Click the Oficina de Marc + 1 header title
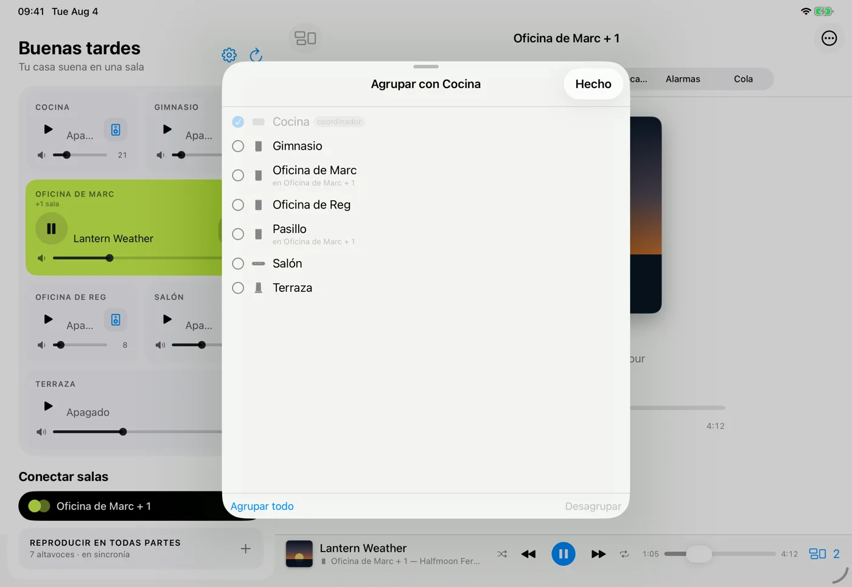Viewport: 852px width, 587px height. 567,38
